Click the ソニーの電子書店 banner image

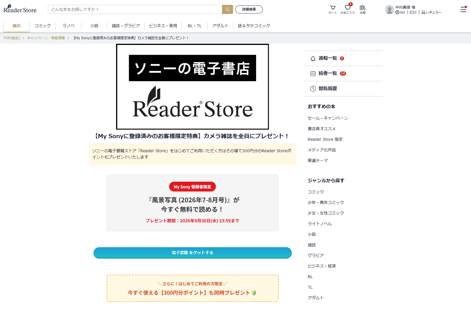pyautogui.click(x=192, y=87)
